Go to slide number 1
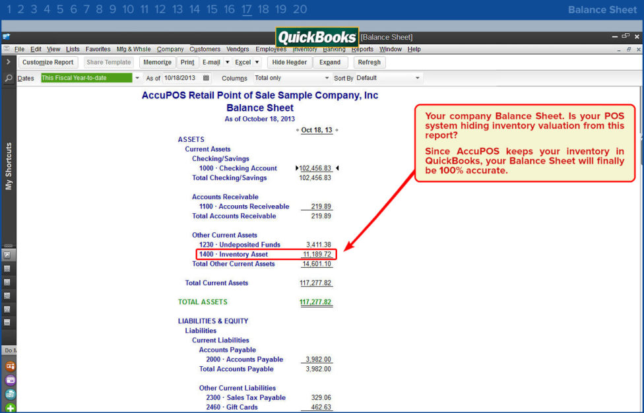644x413 pixels. pos(9,9)
